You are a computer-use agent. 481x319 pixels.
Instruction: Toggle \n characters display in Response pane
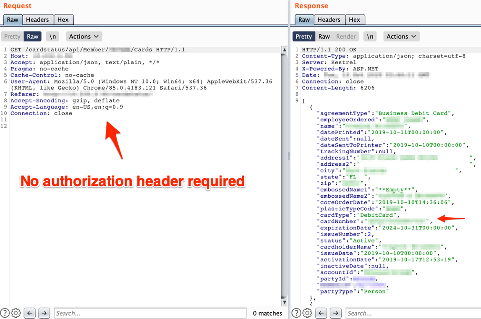tap(370, 37)
